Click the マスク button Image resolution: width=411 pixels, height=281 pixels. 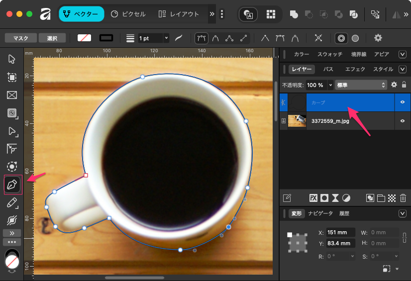[21, 38]
